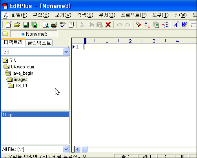197x158 pixels.
Task: Save the document with the green floppy icon
Action: pyautogui.click(x=26, y=25)
